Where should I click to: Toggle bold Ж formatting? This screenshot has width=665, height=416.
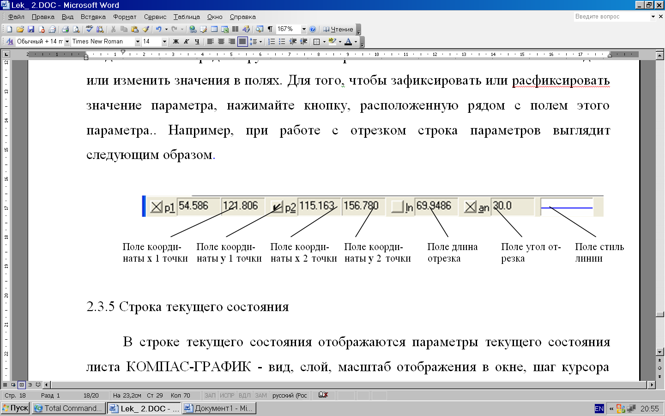175,42
